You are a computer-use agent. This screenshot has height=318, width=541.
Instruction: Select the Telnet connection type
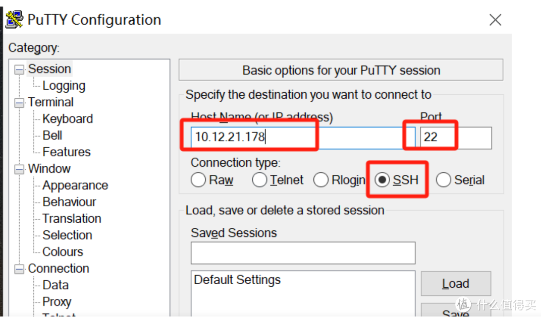[x=259, y=180]
